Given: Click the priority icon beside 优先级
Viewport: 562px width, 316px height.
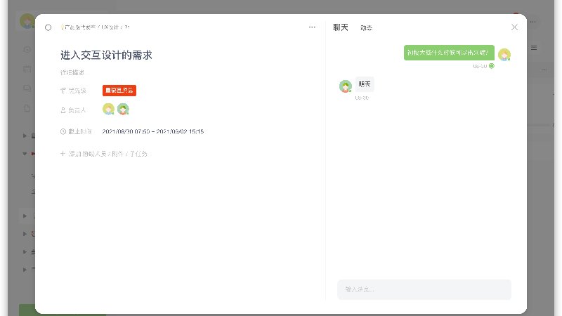Looking at the screenshot, I should pos(63,91).
